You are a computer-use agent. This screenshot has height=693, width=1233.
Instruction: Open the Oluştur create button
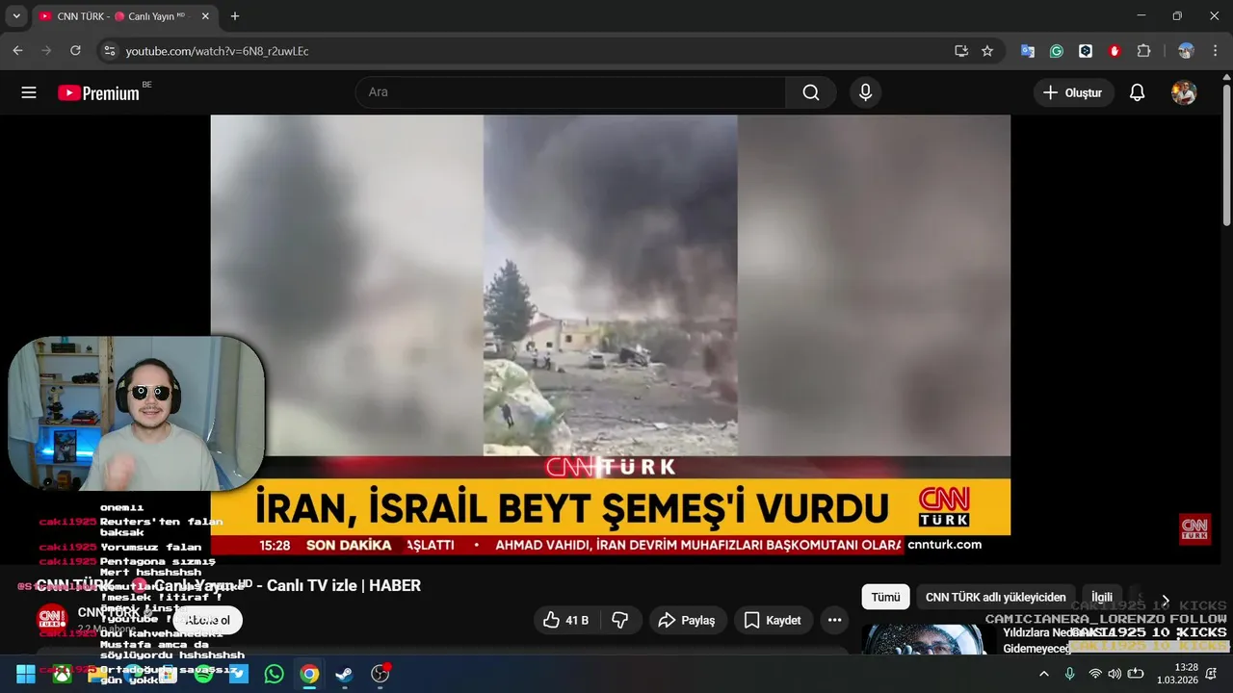coord(1073,92)
